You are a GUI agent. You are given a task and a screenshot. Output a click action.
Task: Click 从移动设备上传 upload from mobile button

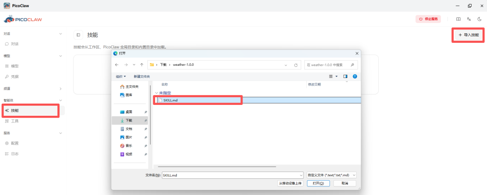coord(290,183)
